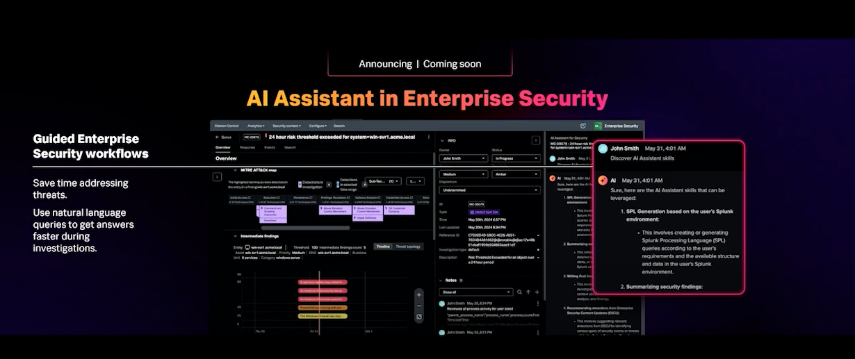Click the INFO panel expand arrow button
This screenshot has height=359, width=855.
(x=536, y=140)
